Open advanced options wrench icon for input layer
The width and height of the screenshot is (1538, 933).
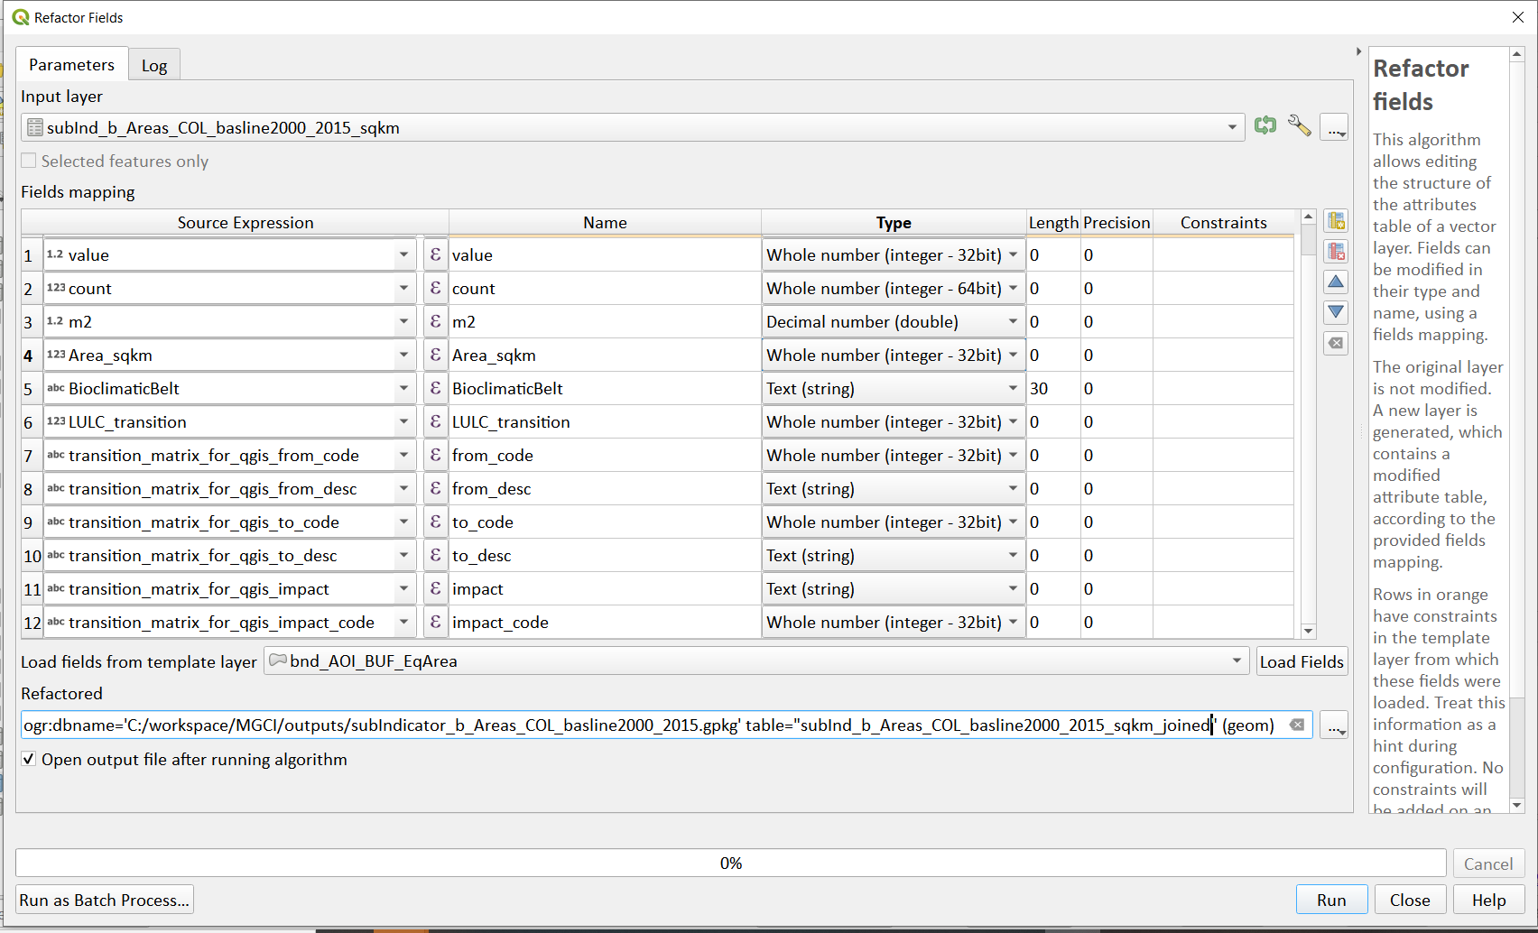point(1299,126)
